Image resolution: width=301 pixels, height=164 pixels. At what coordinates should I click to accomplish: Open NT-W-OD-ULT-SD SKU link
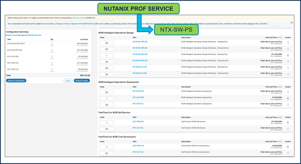(140, 67)
